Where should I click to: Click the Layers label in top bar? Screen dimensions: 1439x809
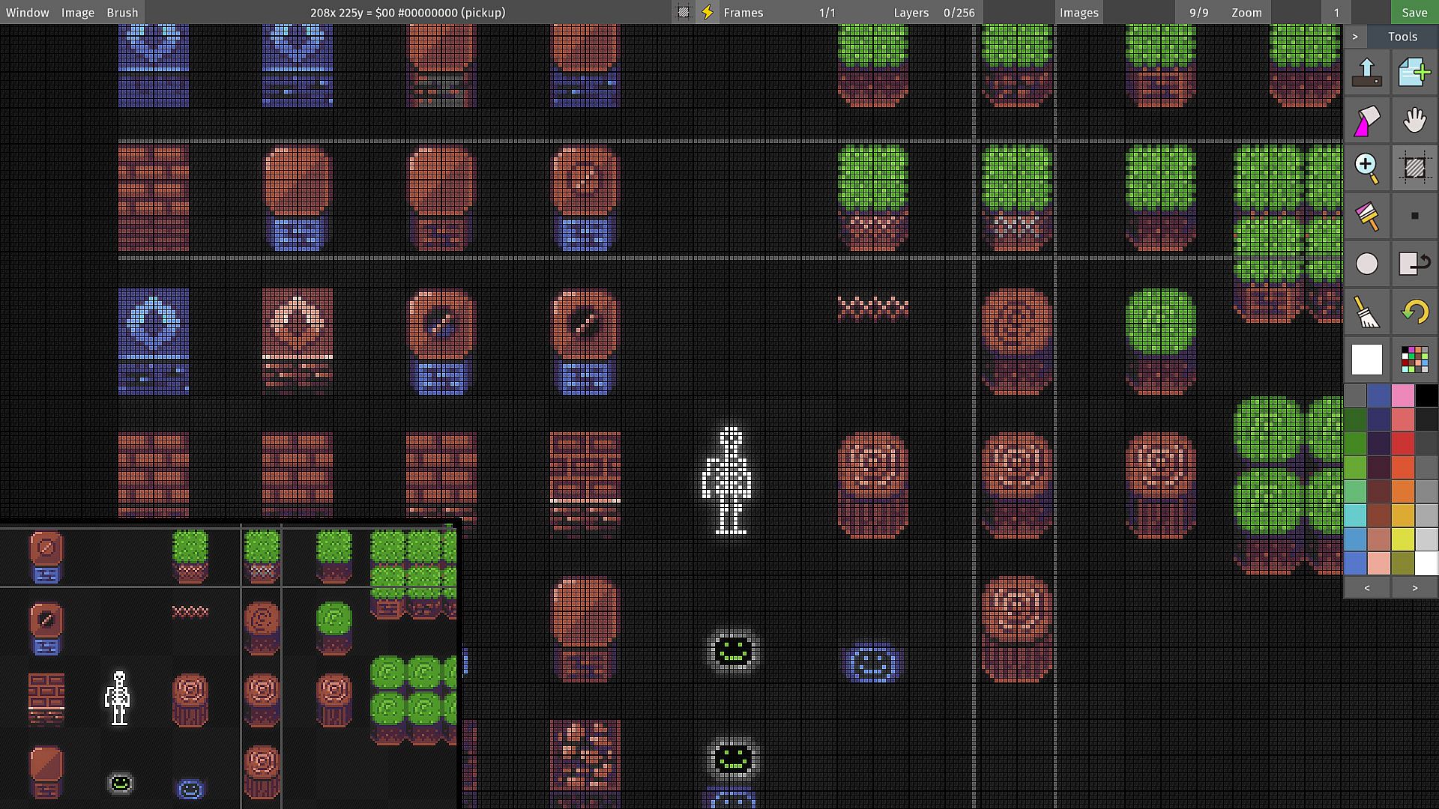[911, 12]
